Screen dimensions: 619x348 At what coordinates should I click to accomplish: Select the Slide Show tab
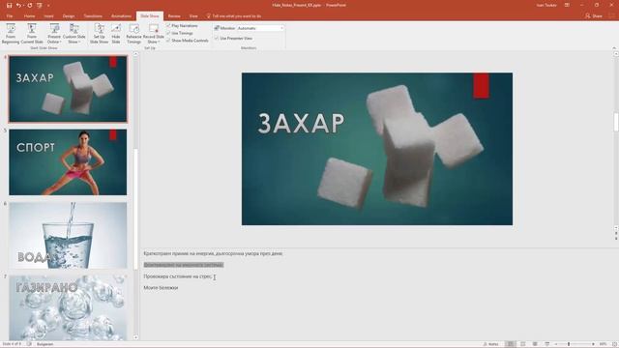click(150, 16)
